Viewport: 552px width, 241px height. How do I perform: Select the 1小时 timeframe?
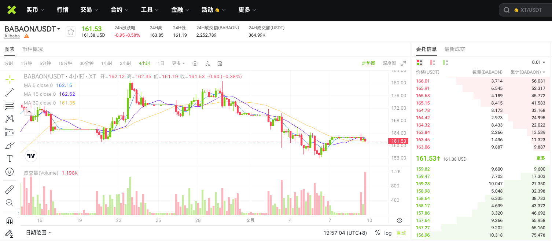click(x=107, y=63)
